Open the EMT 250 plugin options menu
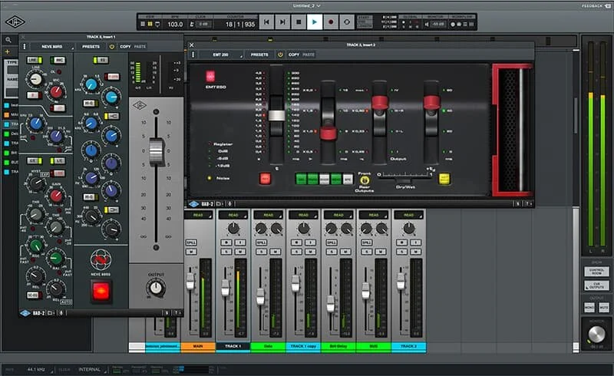 (193, 54)
